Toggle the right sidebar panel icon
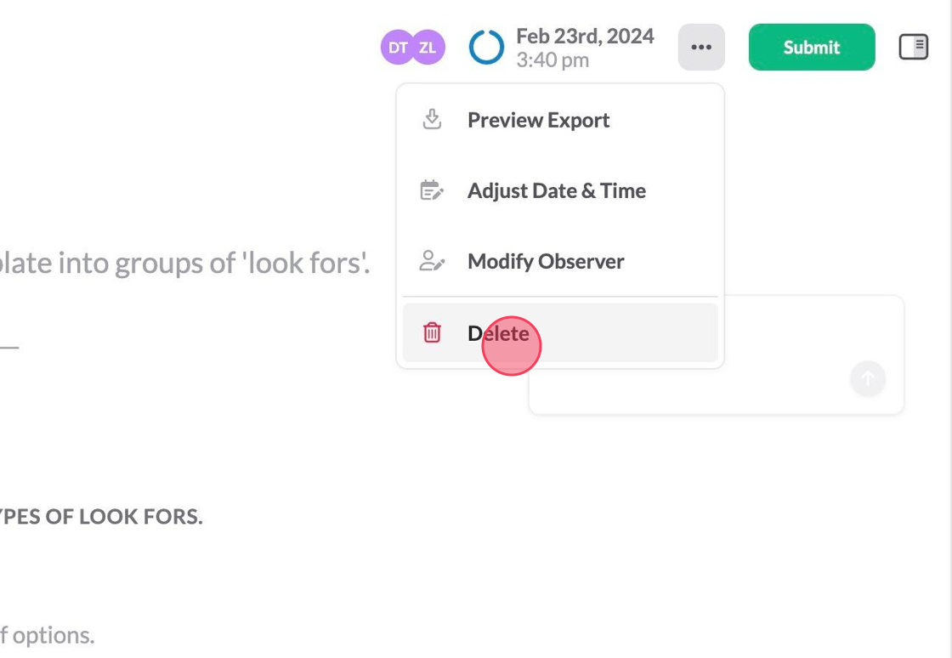 click(914, 48)
